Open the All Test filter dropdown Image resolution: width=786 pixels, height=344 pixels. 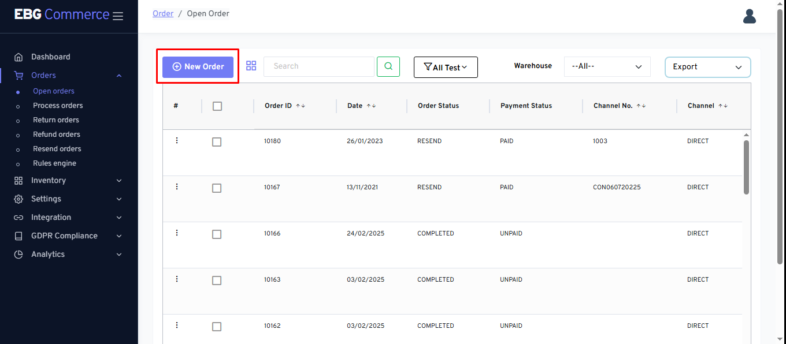coord(446,68)
